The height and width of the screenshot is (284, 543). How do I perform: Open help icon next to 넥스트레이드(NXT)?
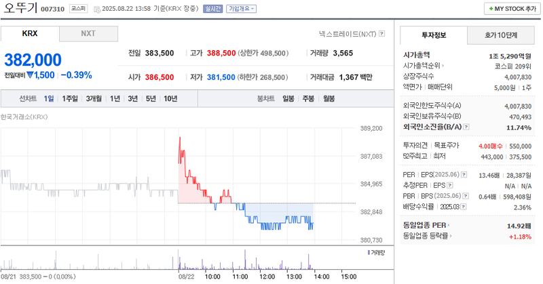(x=381, y=34)
